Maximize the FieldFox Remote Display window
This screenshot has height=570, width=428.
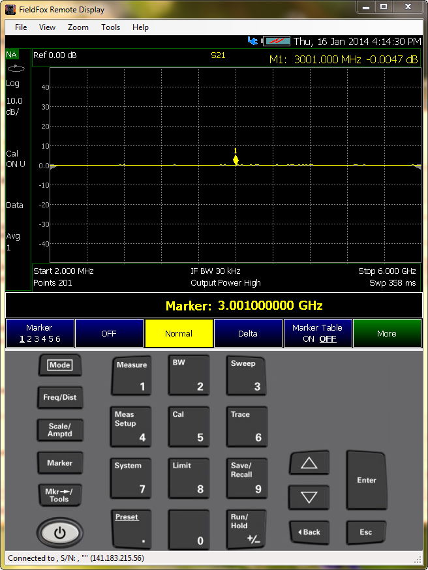pos(383,7)
